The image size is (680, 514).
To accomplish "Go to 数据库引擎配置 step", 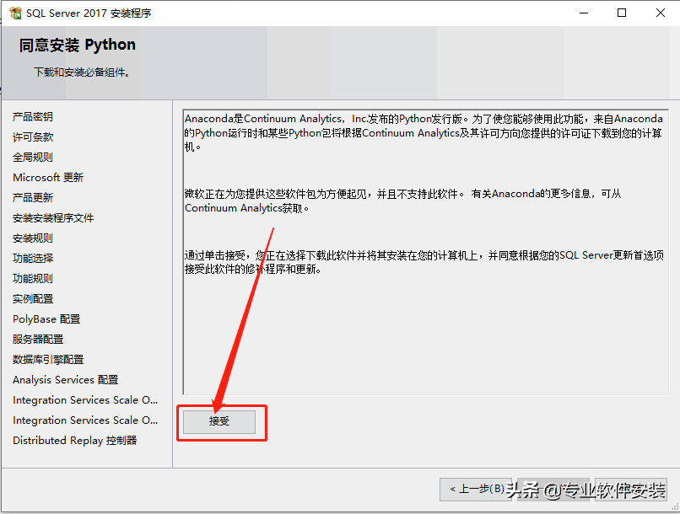I will point(48,359).
